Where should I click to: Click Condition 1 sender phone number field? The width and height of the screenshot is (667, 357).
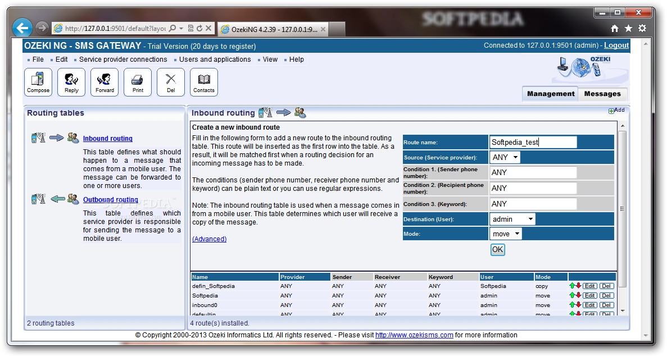(533, 172)
